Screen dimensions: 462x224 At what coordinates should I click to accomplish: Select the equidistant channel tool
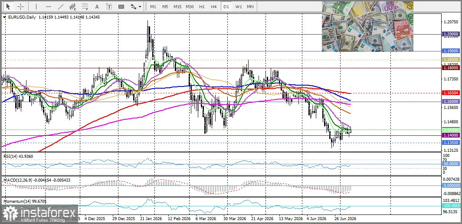point(73,6)
